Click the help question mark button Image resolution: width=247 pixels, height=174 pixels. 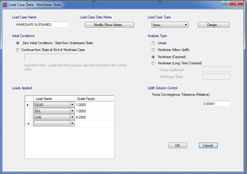[x=226, y=3]
